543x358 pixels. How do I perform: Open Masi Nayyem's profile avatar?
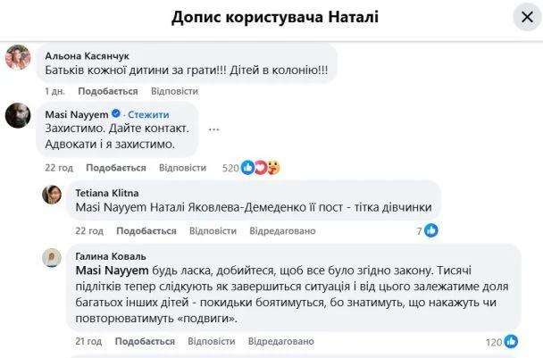[20, 117]
